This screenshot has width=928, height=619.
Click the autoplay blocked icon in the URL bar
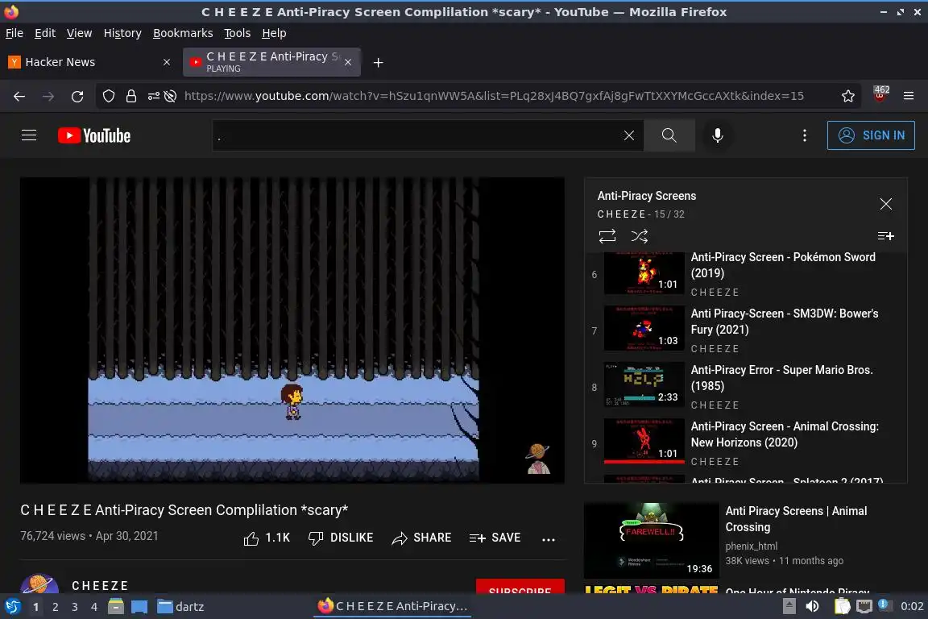coord(171,96)
